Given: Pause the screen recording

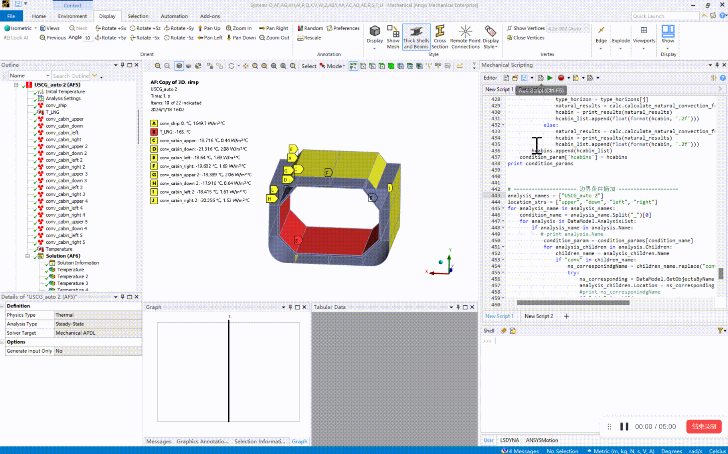Looking at the screenshot, I should 624,426.
